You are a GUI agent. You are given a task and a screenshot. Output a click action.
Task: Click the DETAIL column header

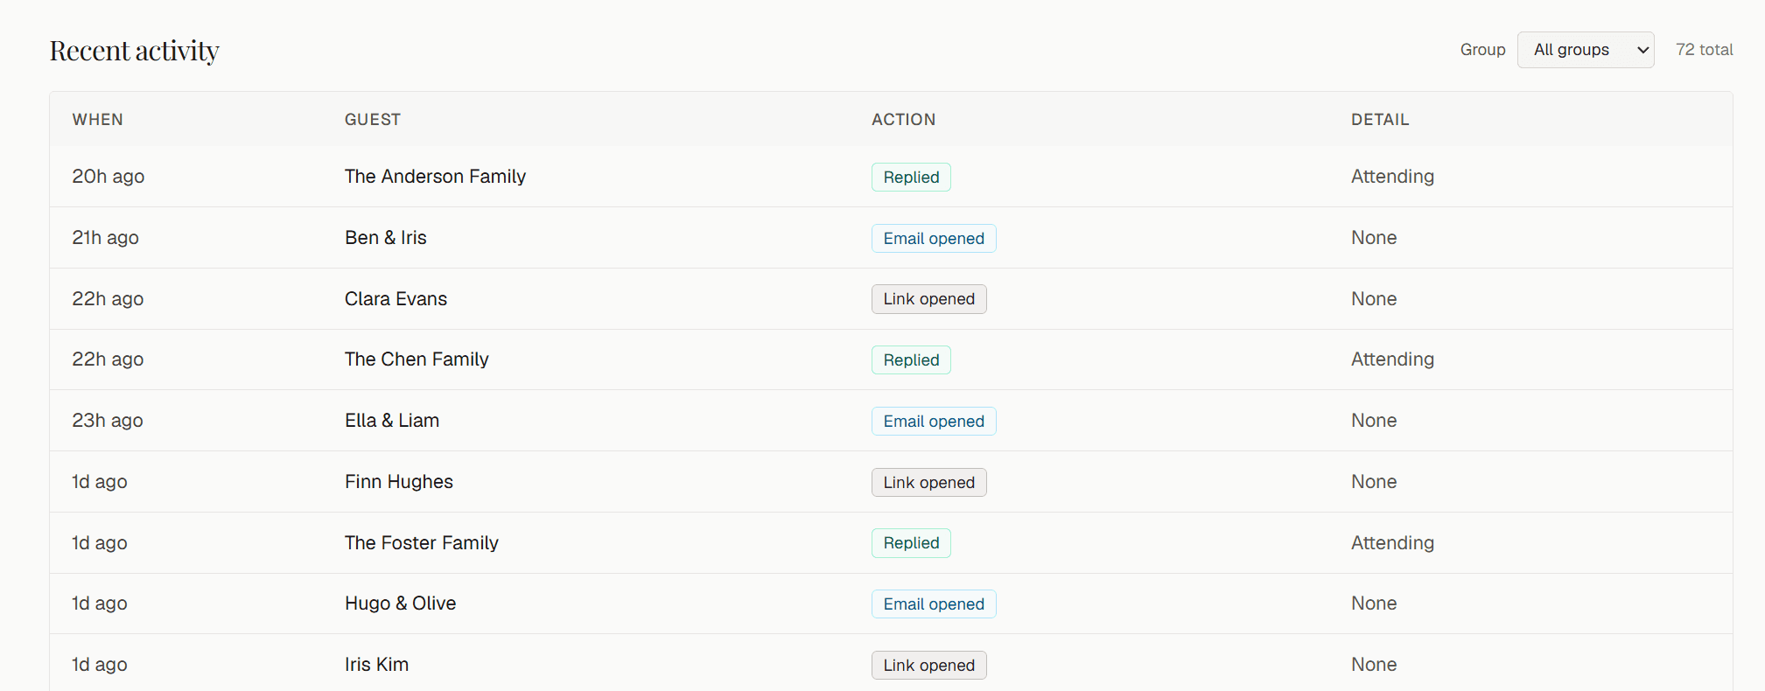pyautogui.click(x=1380, y=120)
